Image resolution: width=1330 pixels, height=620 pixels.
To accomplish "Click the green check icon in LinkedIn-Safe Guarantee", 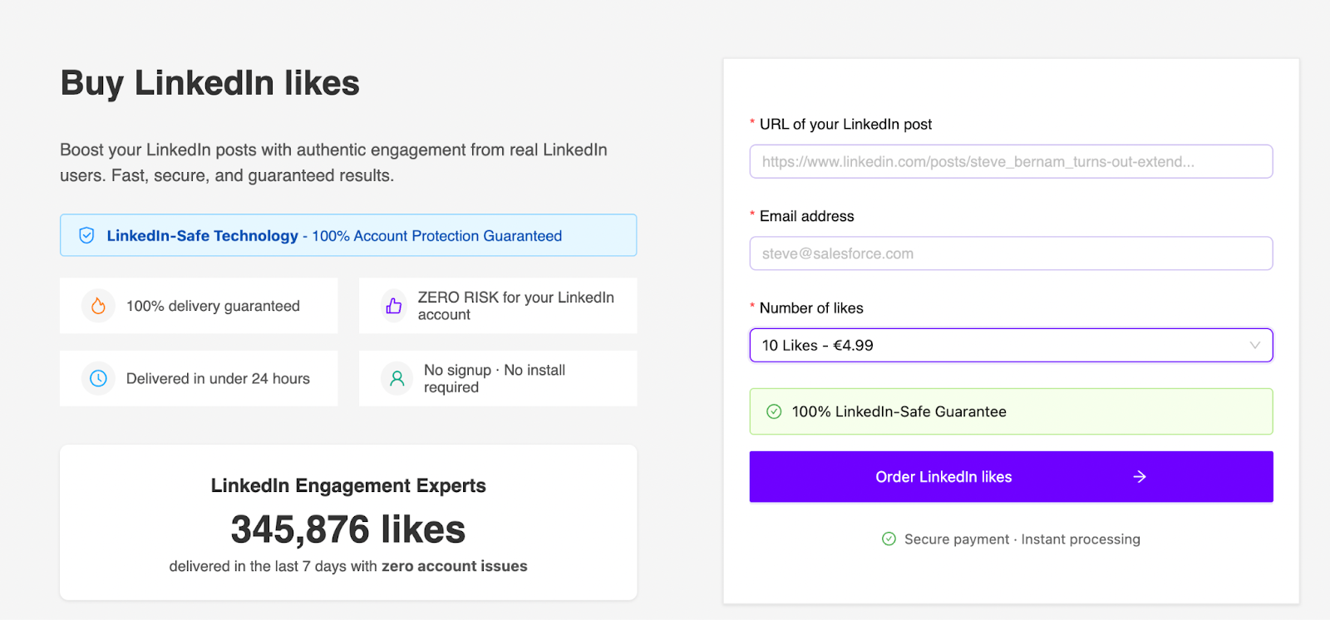I will 774,411.
